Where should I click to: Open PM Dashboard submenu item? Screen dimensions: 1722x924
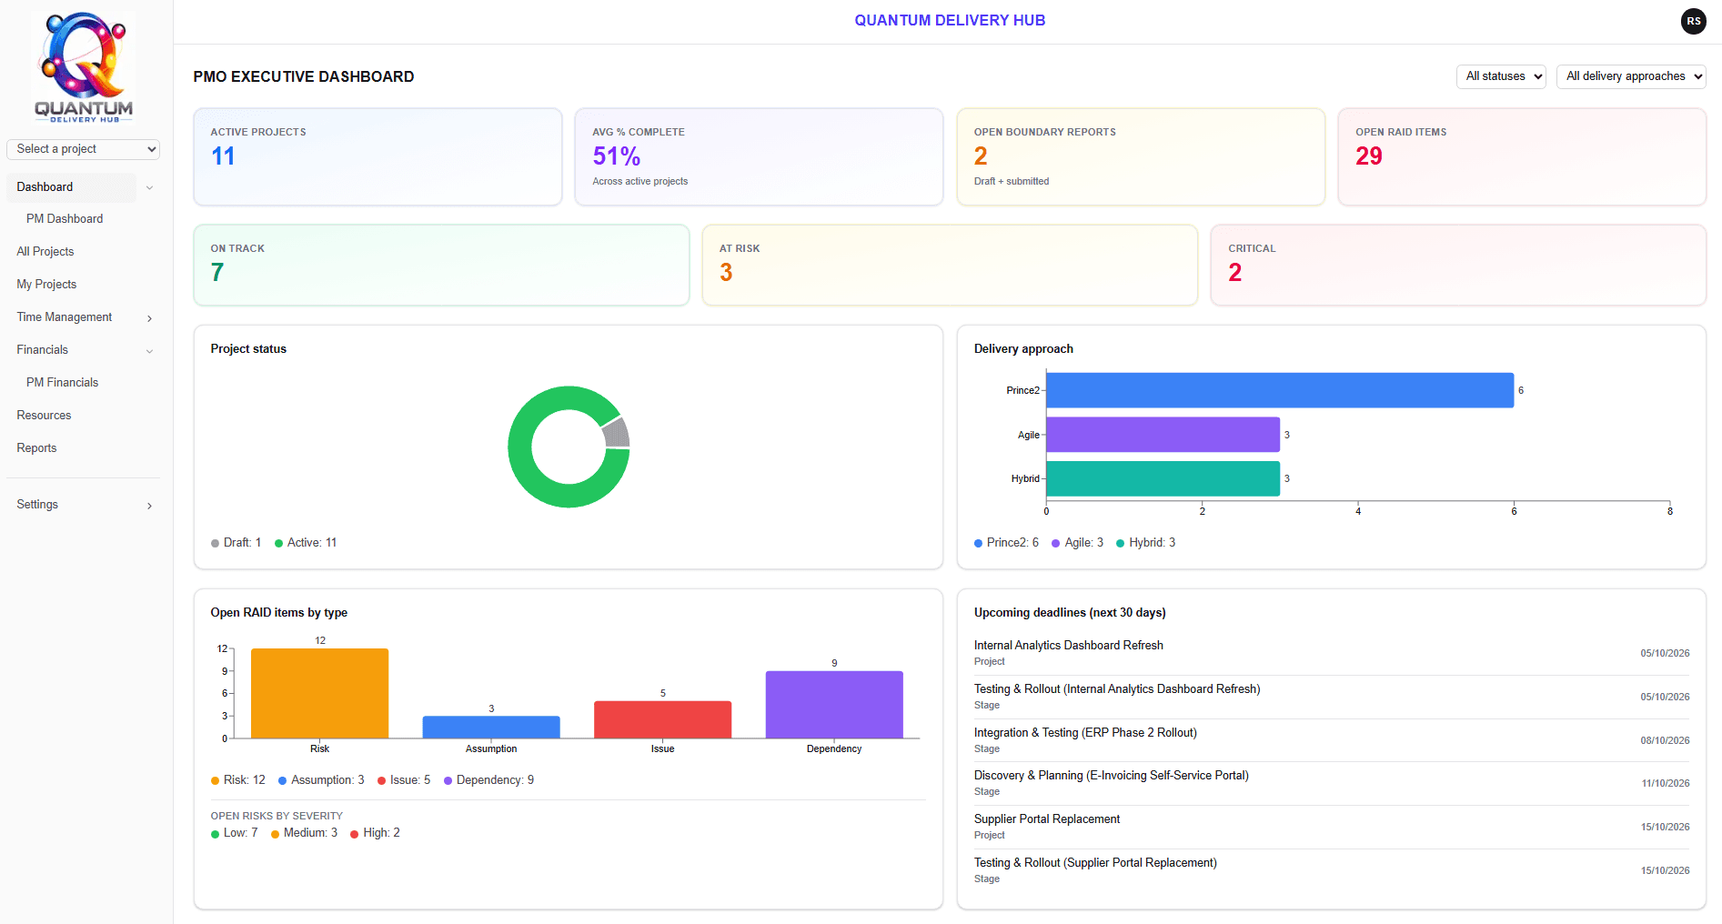tap(65, 219)
